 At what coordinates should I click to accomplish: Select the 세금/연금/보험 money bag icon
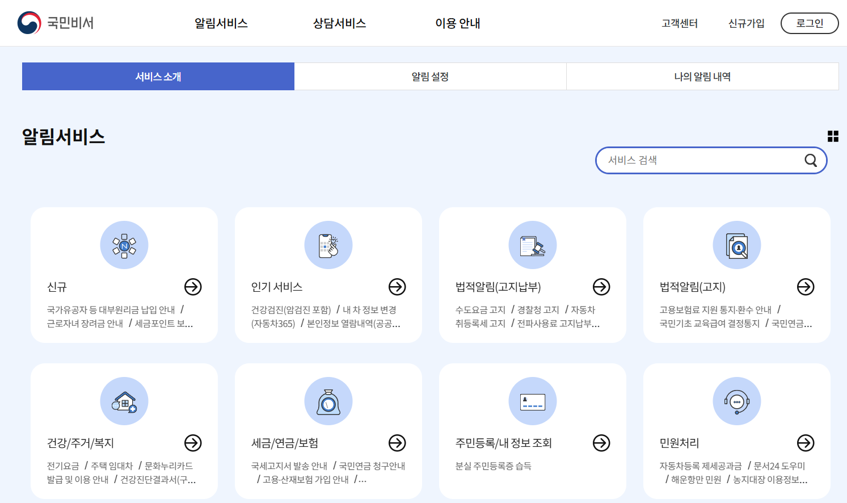[x=328, y=401]
